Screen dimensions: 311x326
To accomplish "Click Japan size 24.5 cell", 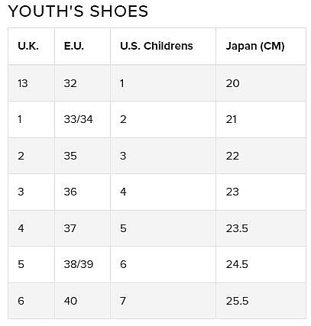I will 261,264.
